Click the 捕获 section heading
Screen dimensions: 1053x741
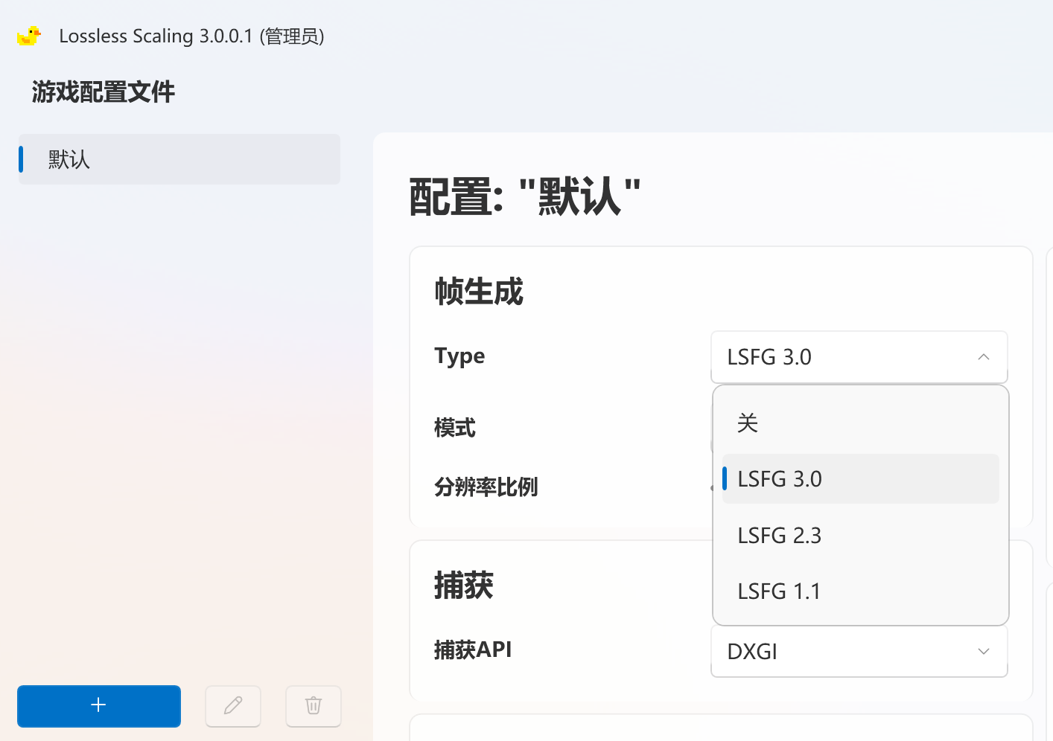point(464,586)
